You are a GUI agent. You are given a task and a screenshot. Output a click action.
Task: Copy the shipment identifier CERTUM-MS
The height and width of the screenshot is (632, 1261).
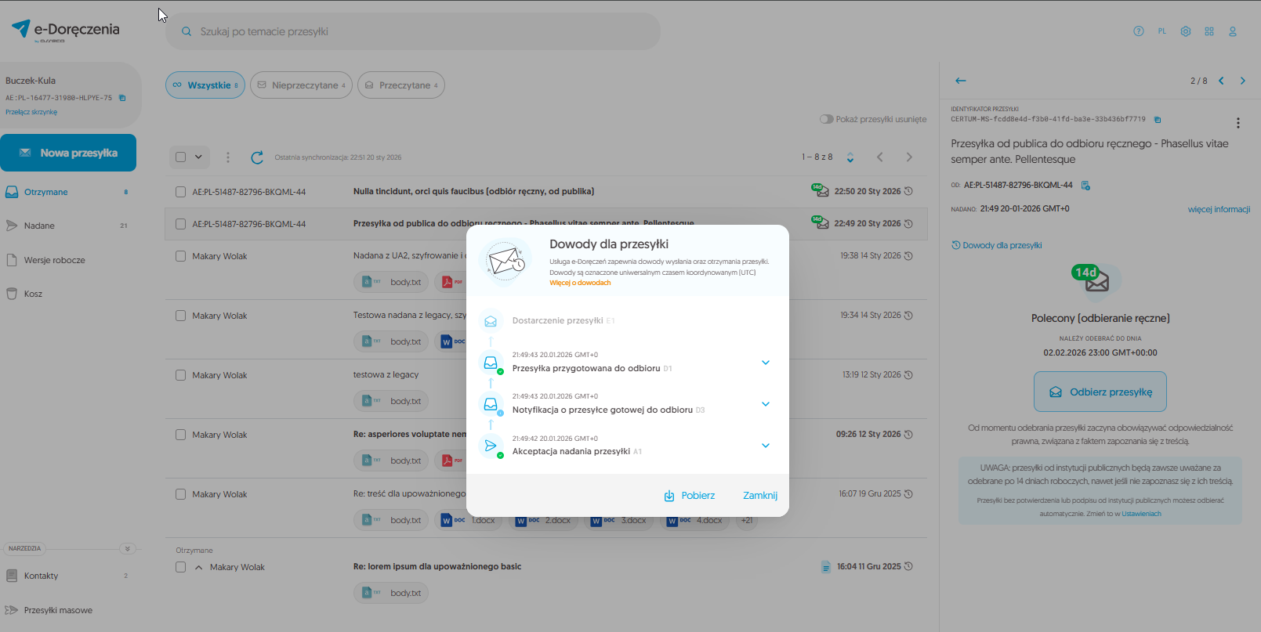[x=1158, y=120]
